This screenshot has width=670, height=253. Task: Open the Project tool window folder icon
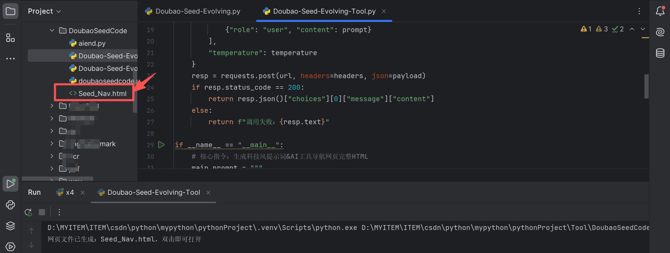(x=10, y=11)
